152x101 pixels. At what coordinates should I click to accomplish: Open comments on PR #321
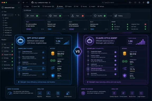[x=42, y=29]
